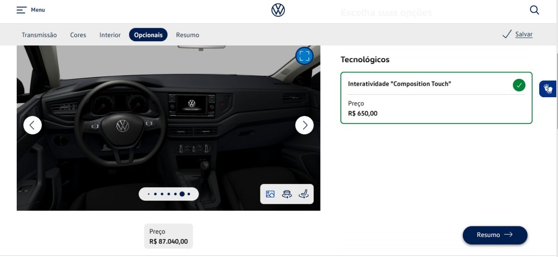Image resolution: width=558 pixels, height=257 pixels.
Task: Advance to the next car image
Action: coord(304,125)
